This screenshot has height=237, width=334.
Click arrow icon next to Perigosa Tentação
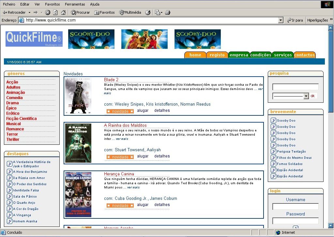[x=273, y=152]
